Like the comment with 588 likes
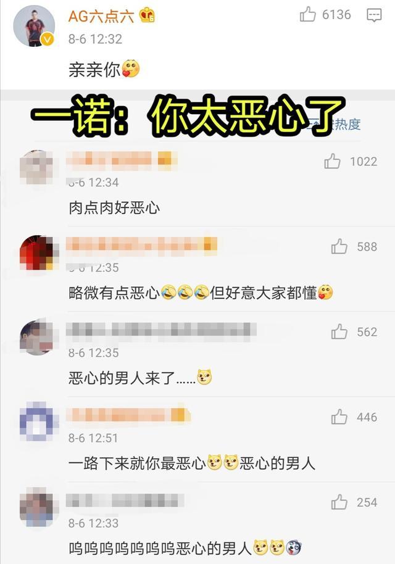Viewport: 395px width, 564px height. [339, 246]
